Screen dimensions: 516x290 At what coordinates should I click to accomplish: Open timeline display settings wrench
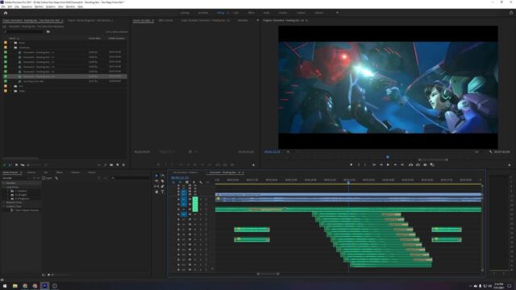click(x=201, y=182)
